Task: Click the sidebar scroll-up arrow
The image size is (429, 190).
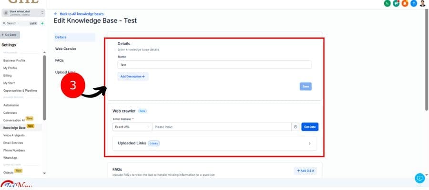Action: pos(44,52)
